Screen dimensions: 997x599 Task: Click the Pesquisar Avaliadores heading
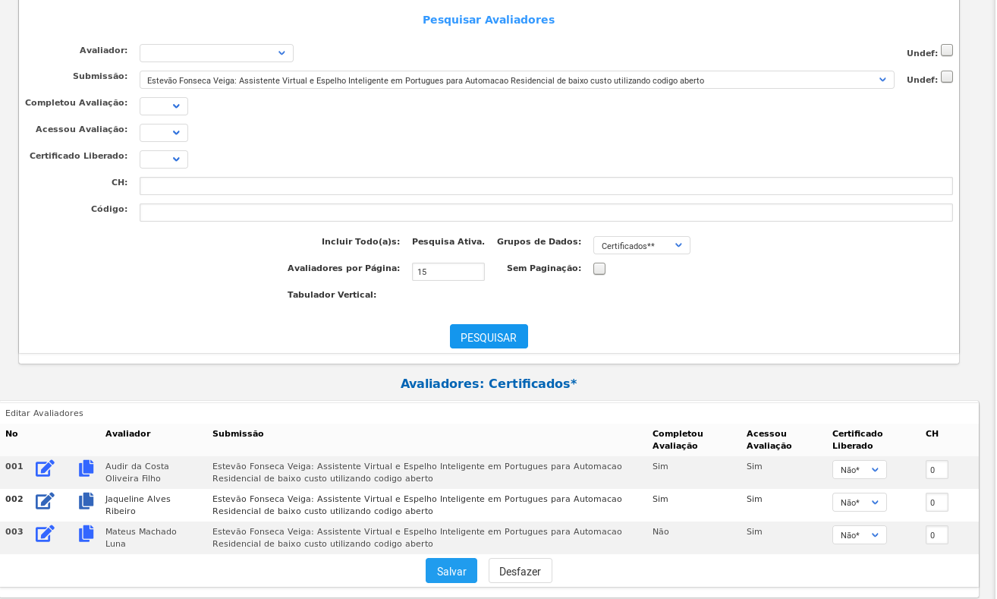(489, 20)
